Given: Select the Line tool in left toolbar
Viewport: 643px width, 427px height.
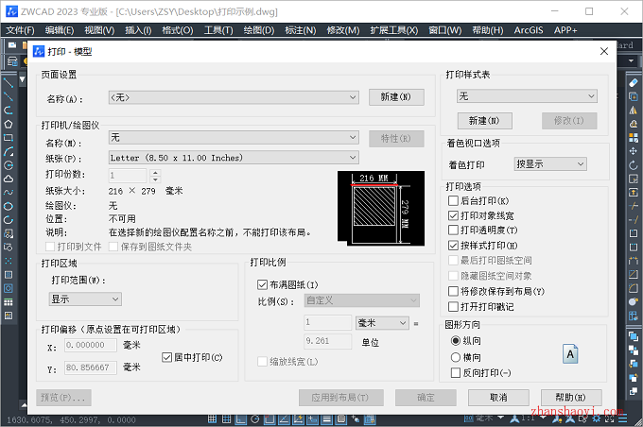Looking at the screenshot, I should click(x=9, y=83).
